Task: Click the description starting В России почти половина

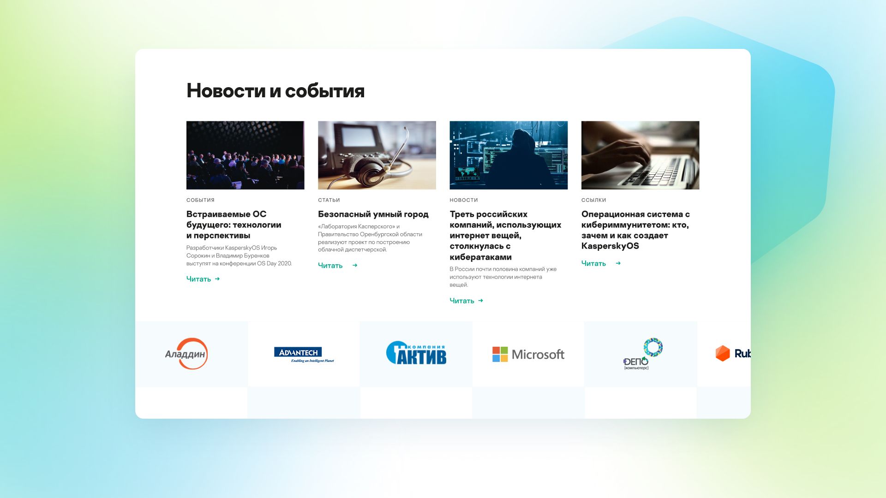Action: pos(503,277)
